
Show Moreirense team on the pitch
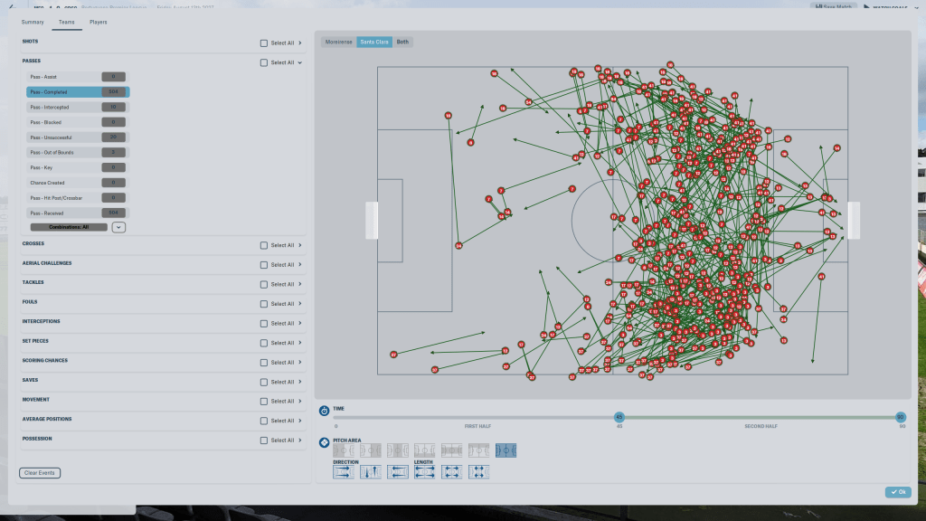pos(339,42)
